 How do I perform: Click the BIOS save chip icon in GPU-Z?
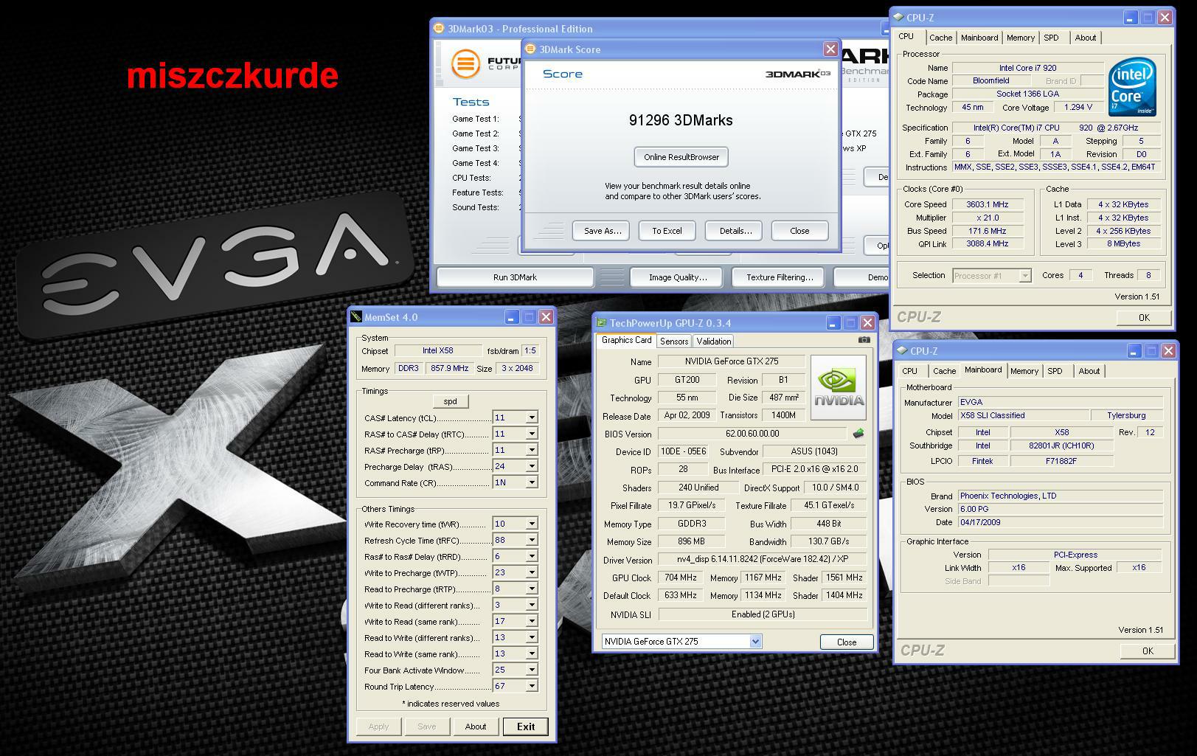tap(858, 434)
